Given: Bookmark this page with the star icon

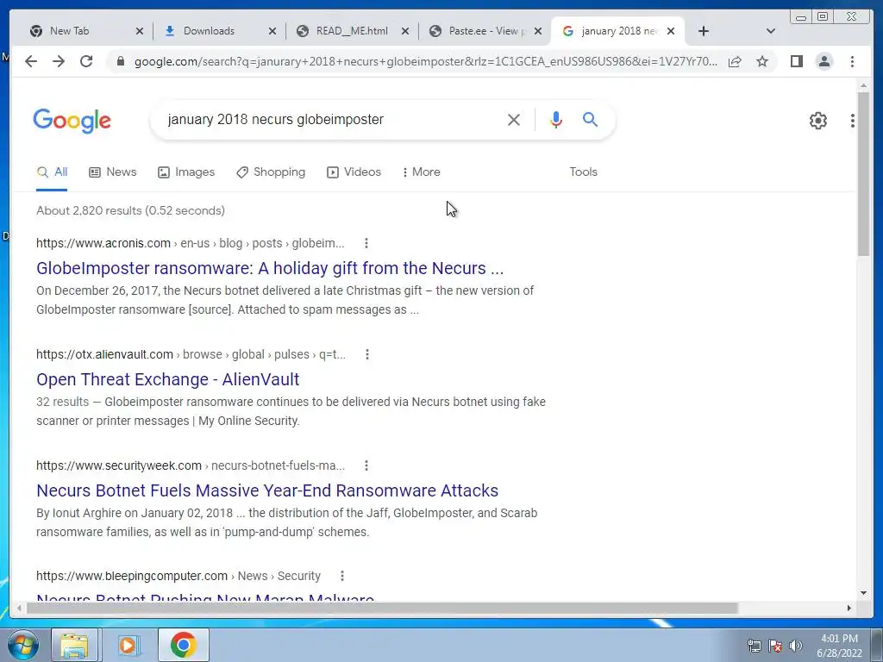Looking at the screenshot, I should click(762, 61).
